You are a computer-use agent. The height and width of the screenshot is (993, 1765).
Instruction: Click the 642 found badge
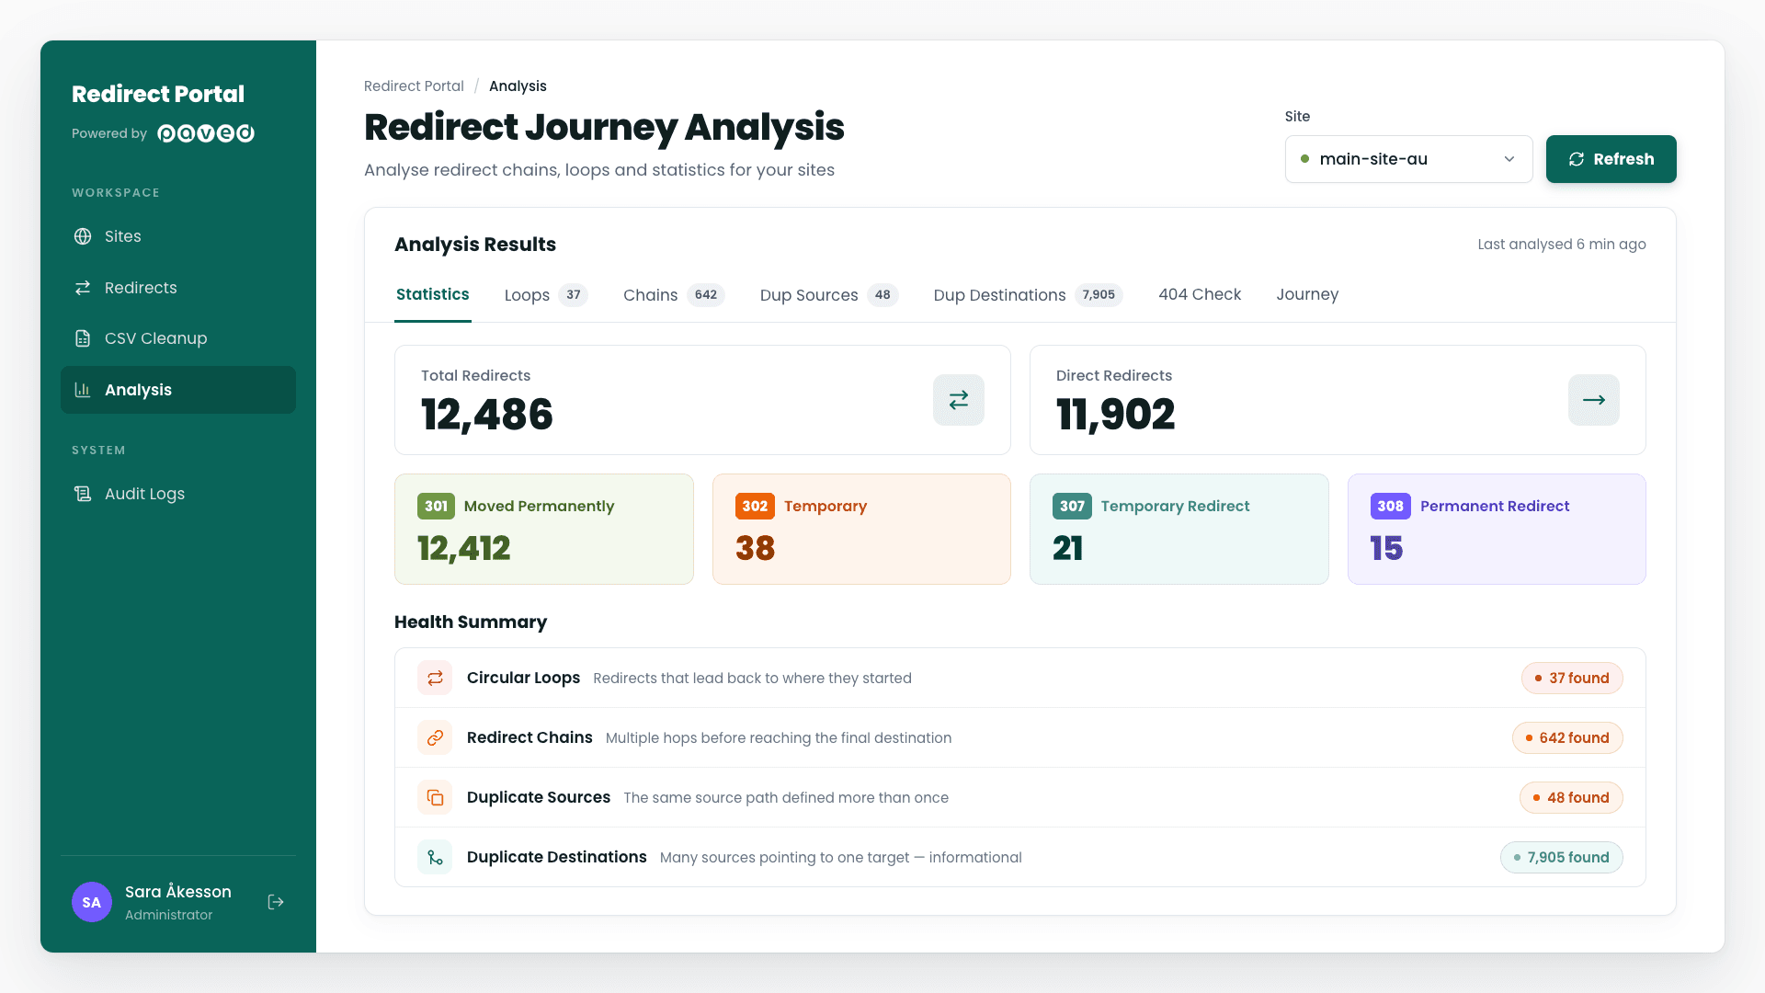point(1567,737)
